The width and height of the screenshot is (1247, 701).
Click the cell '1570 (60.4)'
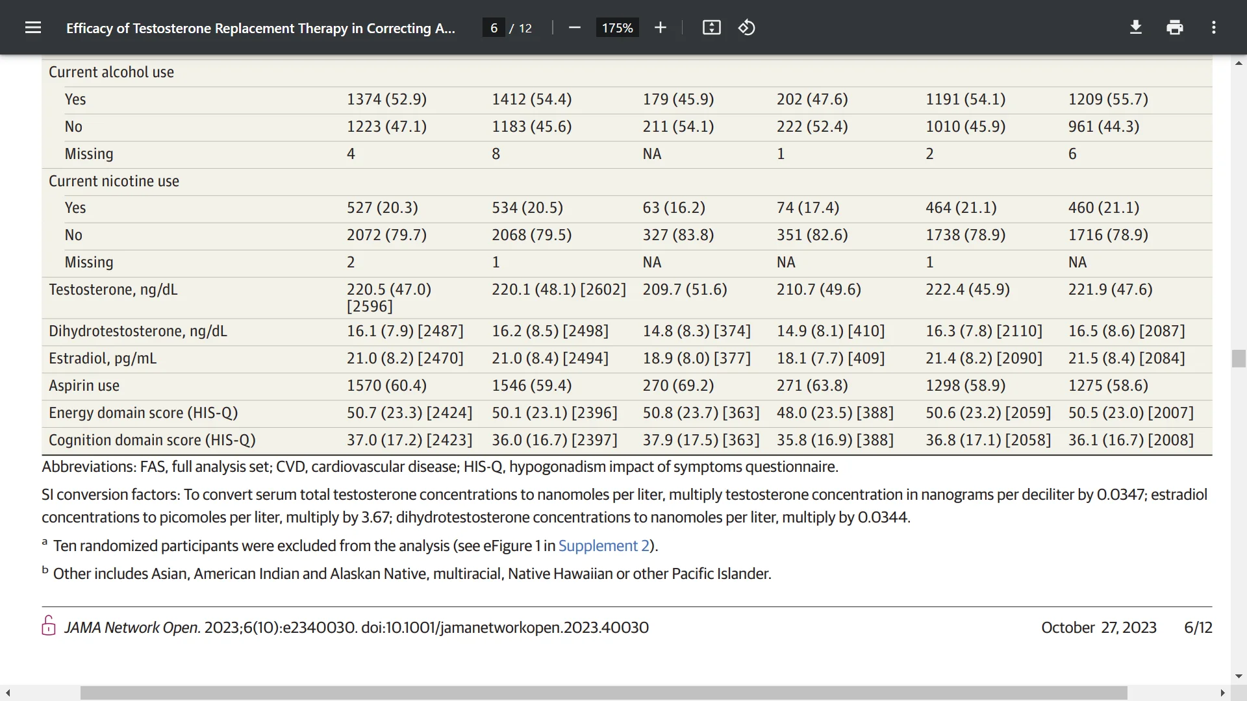(x=386, y=386)
